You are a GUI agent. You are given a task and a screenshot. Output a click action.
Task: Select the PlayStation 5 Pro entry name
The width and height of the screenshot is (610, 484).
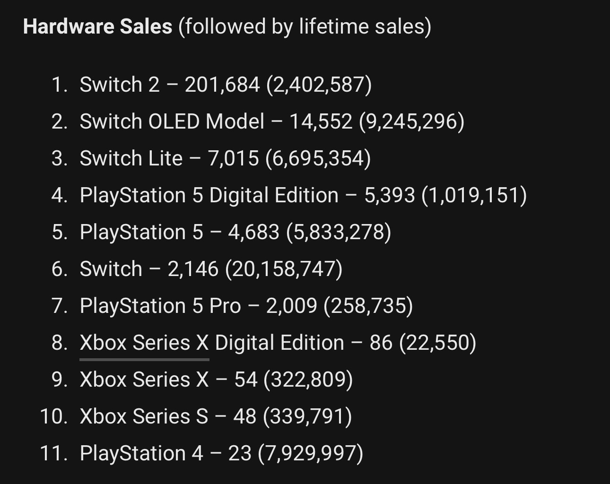[x=160, y=306]
